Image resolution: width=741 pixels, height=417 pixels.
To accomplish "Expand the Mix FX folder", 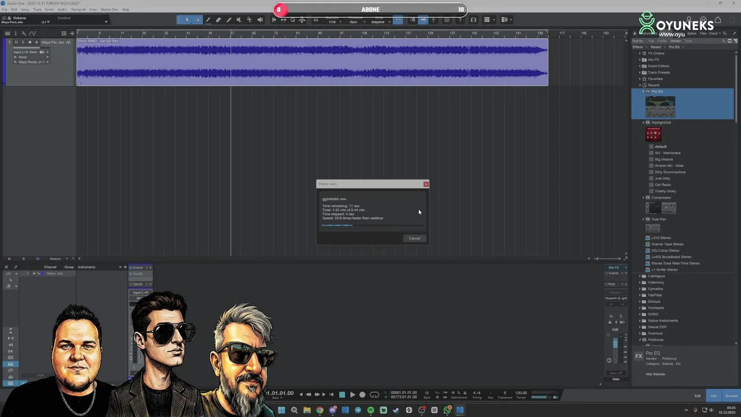I will pos(640,60).
